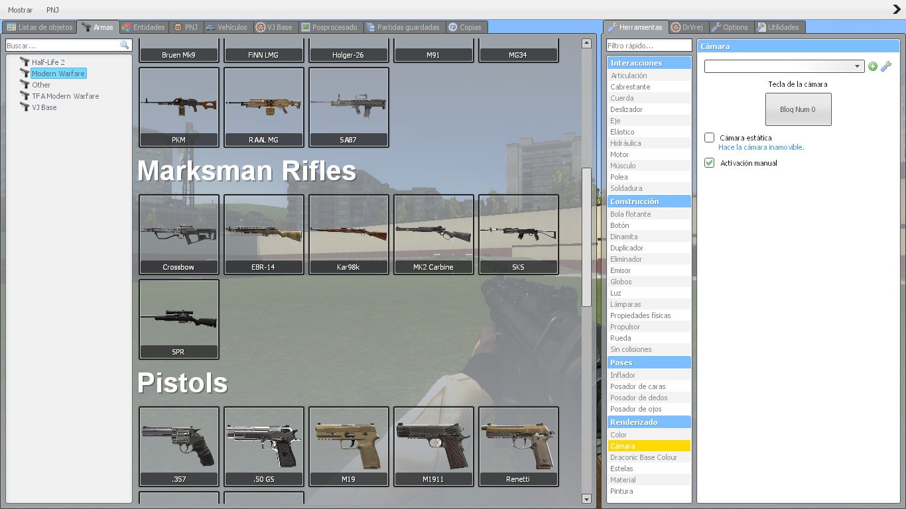Select Modern Warfare weapon category

coord(58,74)
